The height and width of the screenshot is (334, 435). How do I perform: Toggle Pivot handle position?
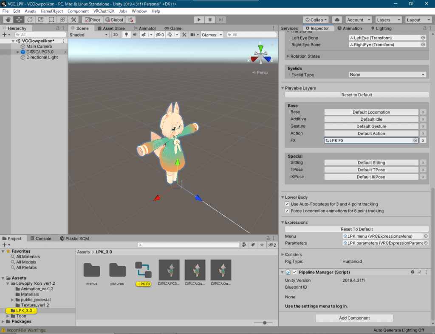(92, 19)
